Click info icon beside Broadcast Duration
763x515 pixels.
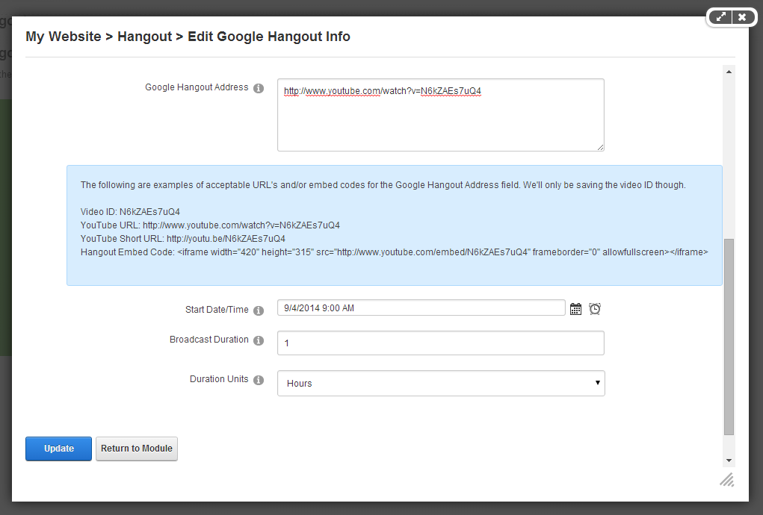[x=259, y=340]
